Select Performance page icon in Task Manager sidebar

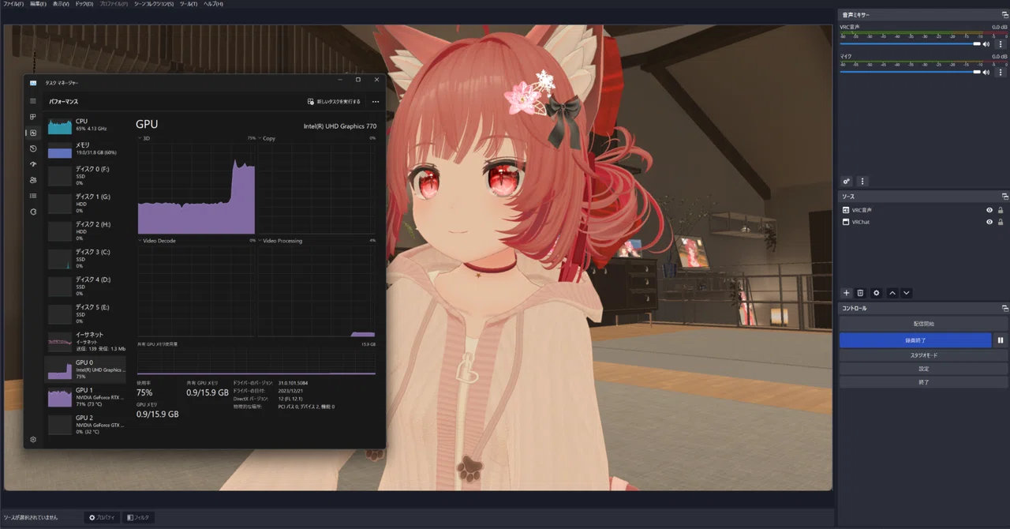pos(33,133)
